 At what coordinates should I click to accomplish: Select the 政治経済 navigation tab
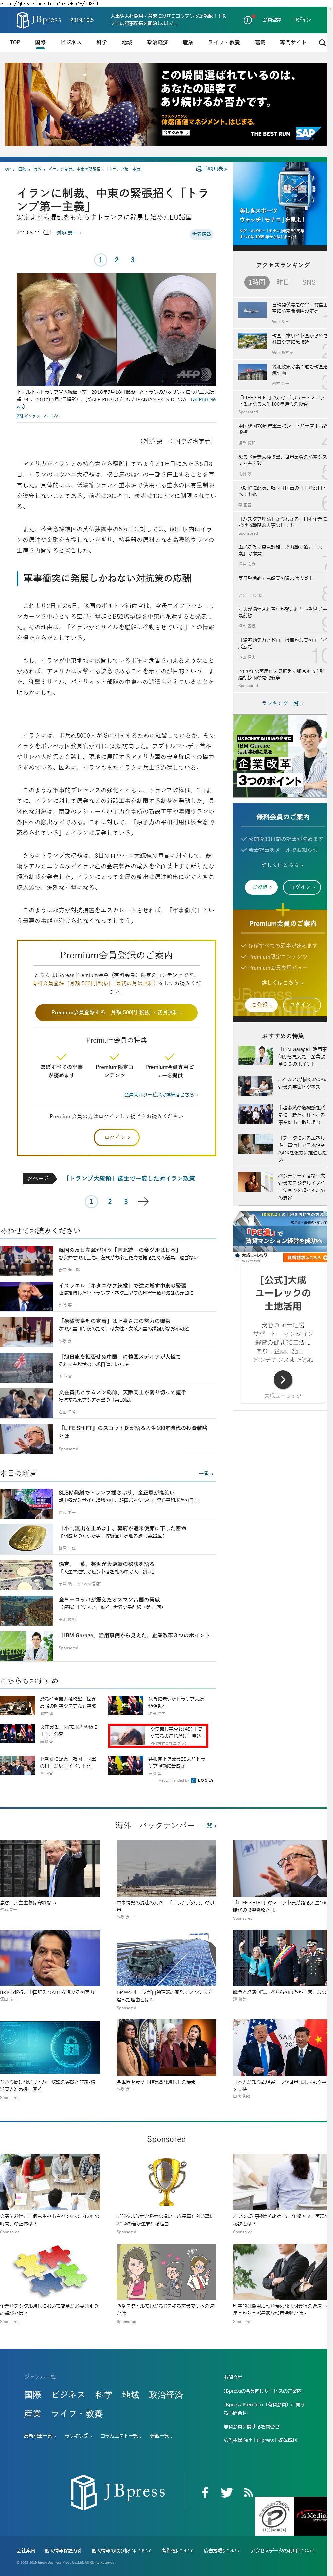(157, 43)
